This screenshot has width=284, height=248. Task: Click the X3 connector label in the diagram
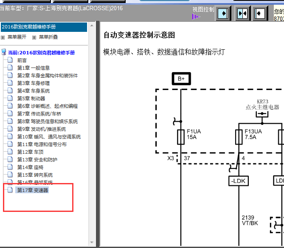pyautogui.click(x=171, y=158)
